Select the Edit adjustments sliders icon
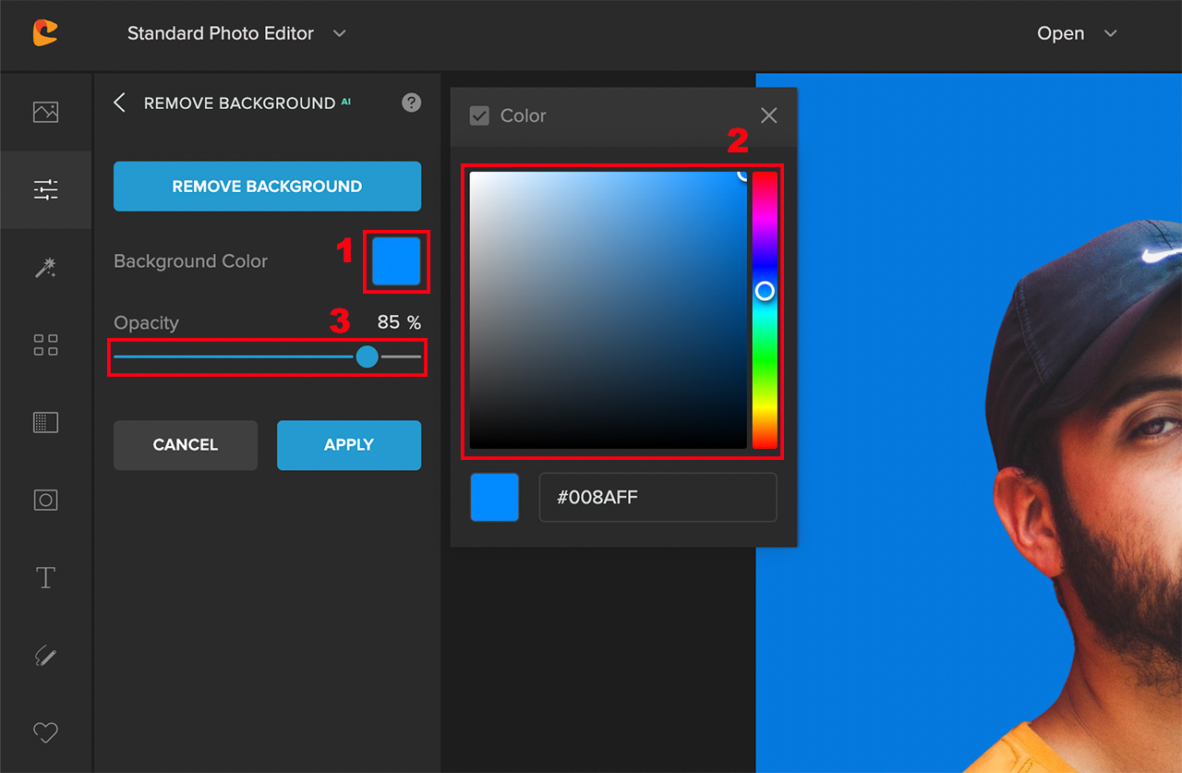This screenshot has height=773, width=1182. (45, 190)
